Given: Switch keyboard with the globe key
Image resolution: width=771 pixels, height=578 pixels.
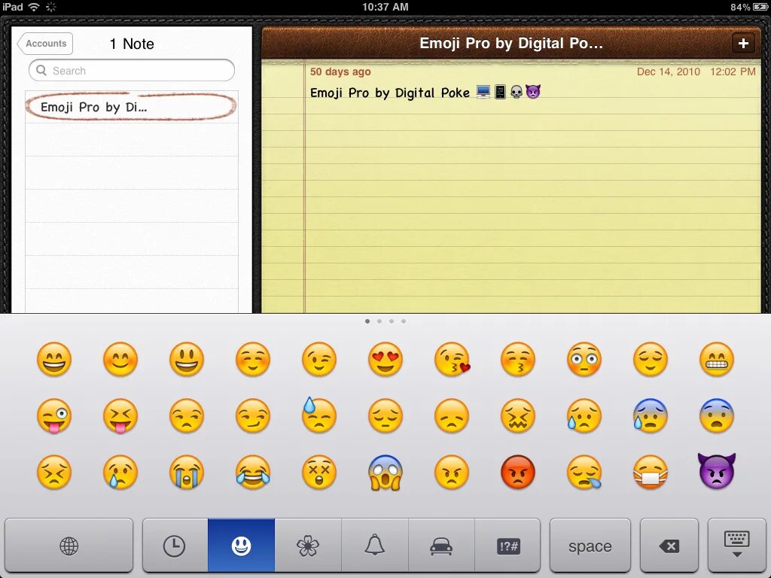Looking at the screenshot, I should tap(69, 546).
